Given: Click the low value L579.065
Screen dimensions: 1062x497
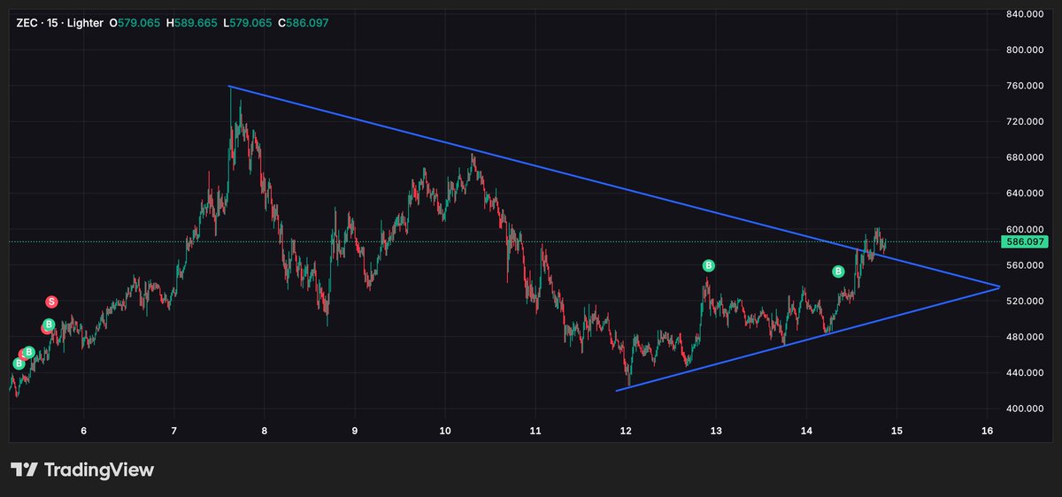Looking at the screenshot, I should pos(247,22).
